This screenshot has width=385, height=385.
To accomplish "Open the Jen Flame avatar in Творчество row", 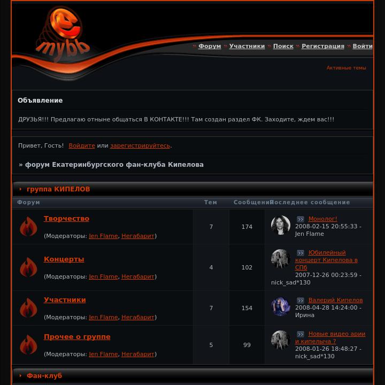I will pos(281,225).
